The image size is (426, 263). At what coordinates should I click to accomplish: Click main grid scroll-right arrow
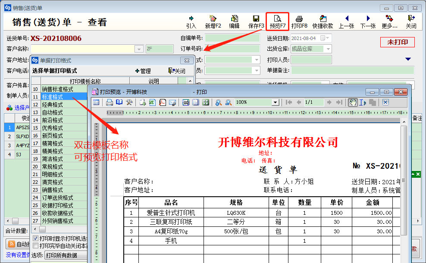[x=418, y=221]
